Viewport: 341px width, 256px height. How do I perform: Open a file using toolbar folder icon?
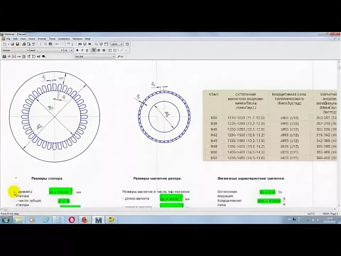point(13,44)
